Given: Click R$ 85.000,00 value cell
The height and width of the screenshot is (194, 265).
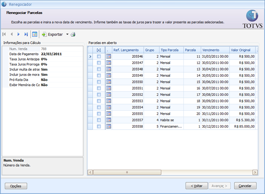Looking at the screenshot, I should [x=242, y=126].
